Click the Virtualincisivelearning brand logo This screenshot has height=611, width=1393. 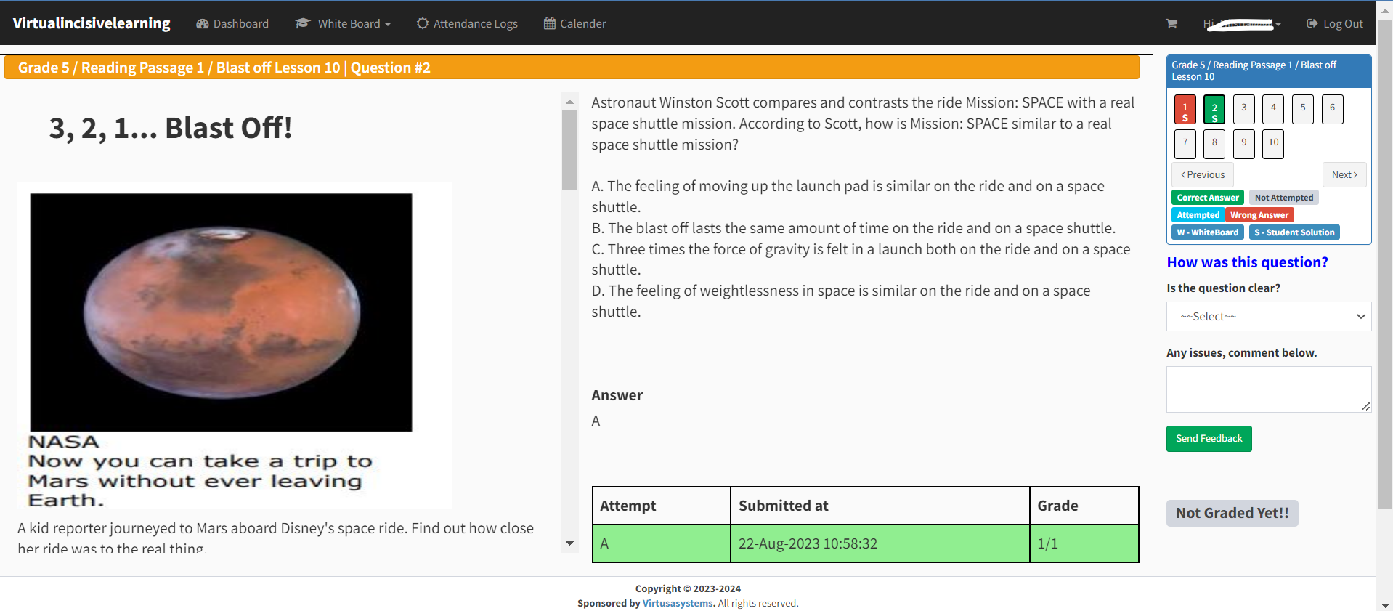(92, 23)
